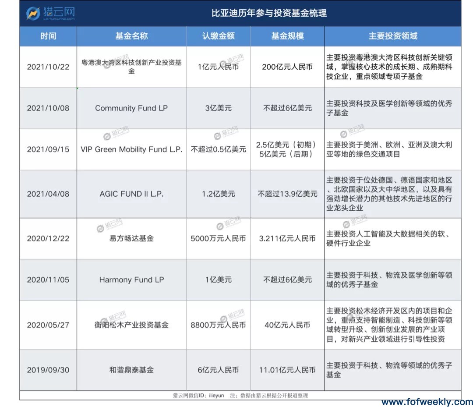Viewport: 473px width, 407px height.
Task: Click 不超过6亿美元 in Harmony Fund row
Action: point(287,280)
